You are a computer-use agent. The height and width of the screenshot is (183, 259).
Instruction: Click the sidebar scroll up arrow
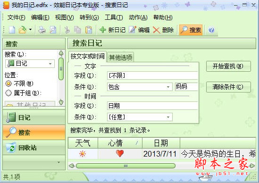pyautogui.click(x=61, y=53)
